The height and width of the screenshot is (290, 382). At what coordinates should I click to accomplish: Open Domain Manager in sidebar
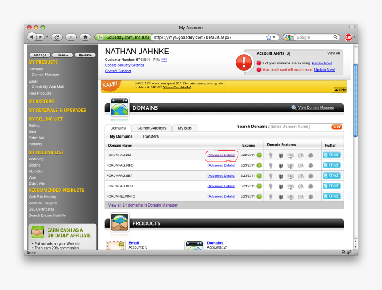click(x=45, y=75)
